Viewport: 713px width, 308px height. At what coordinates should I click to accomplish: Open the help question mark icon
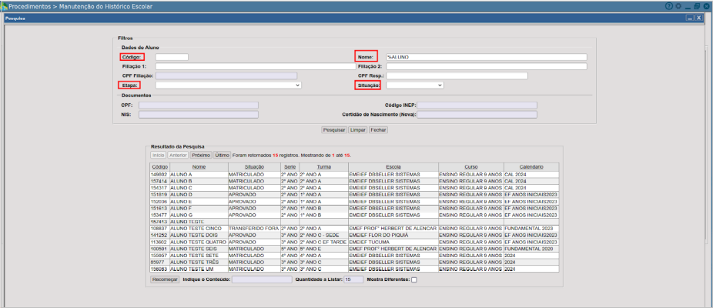pos(668,5)
